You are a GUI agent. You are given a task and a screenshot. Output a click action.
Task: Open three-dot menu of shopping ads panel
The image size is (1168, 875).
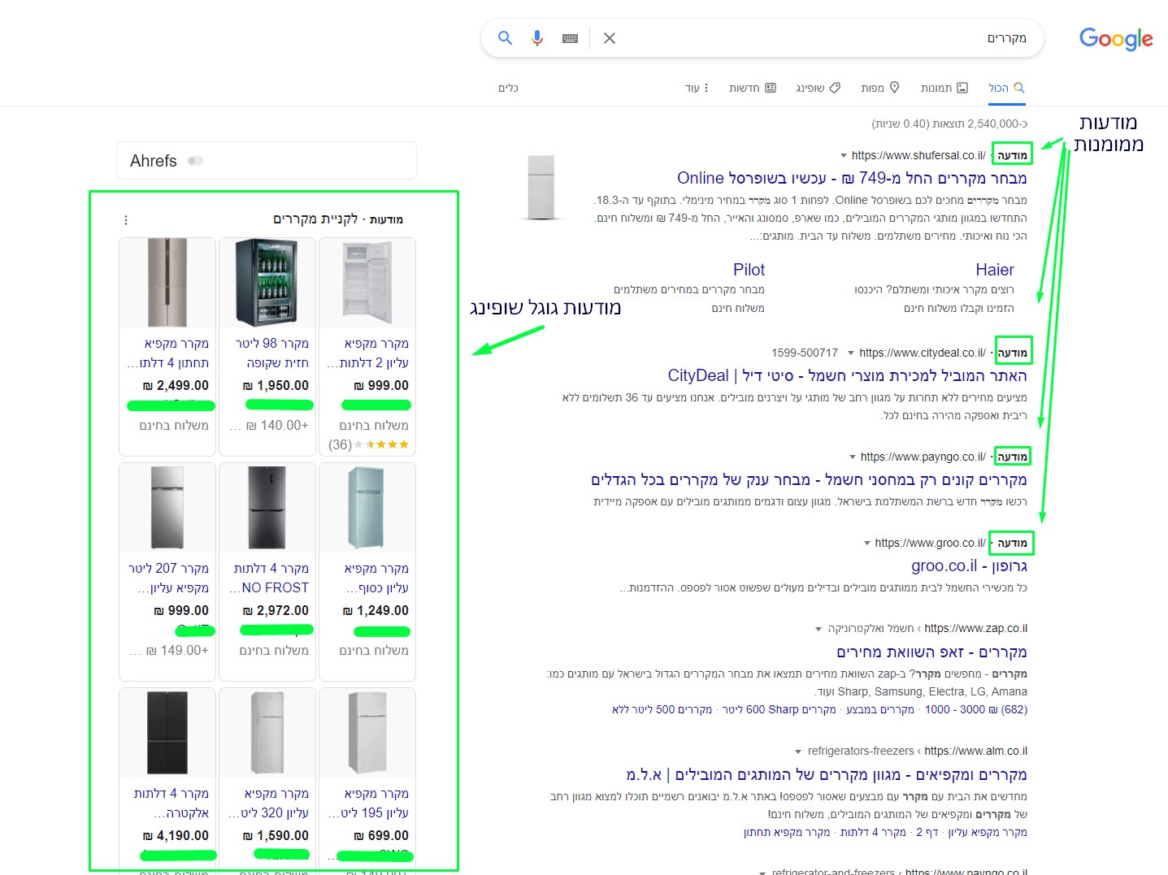(x=125, y=220)
